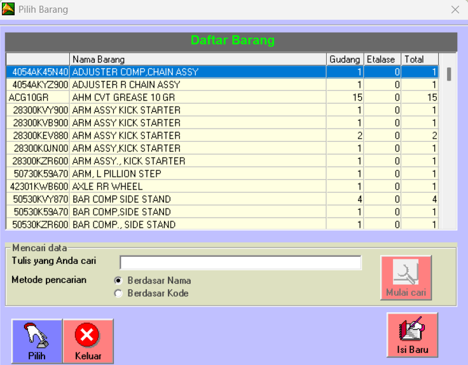Click the Nama Barang column header
Viewport: 468px width, 365px height.
(197, 59)
